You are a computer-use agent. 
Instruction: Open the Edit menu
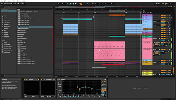[5, 1]
